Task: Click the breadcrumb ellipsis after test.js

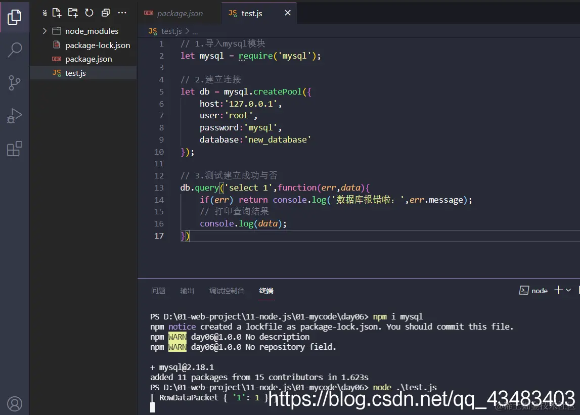Action: [x=195, y=32]
